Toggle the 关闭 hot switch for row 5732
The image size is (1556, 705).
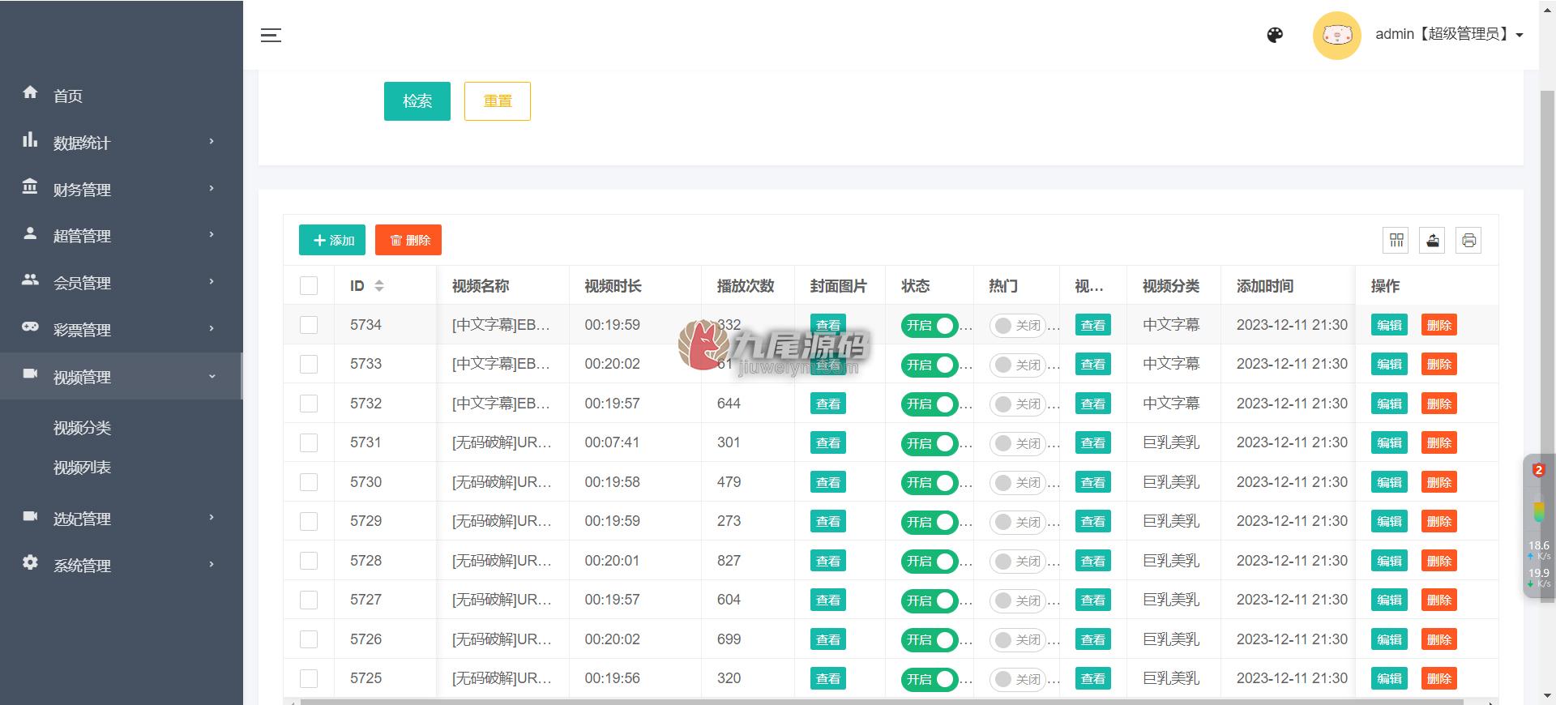tap(1018, 404)
